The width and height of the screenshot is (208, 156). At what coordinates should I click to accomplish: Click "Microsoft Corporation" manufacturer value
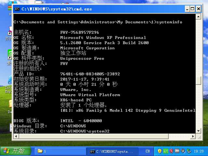click(87, 48)
